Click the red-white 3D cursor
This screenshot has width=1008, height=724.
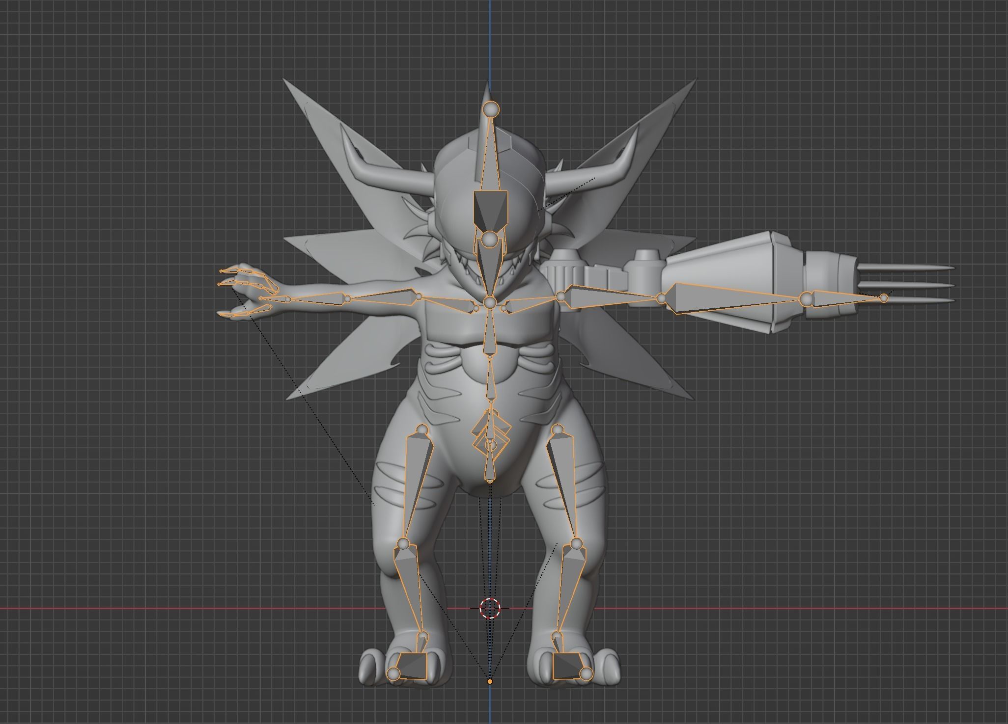[490, 608]
